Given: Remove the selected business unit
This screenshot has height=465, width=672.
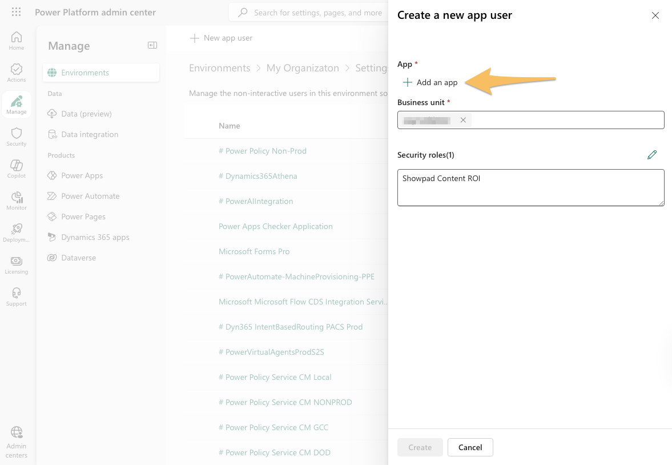Looking at the screenshot, I should (463, 120).
